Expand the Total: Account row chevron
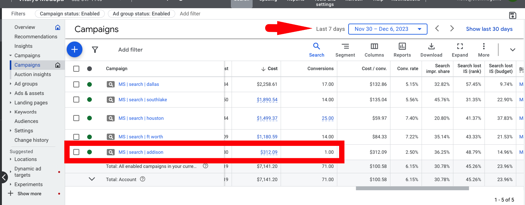525x205 pixels. [92, 179]
